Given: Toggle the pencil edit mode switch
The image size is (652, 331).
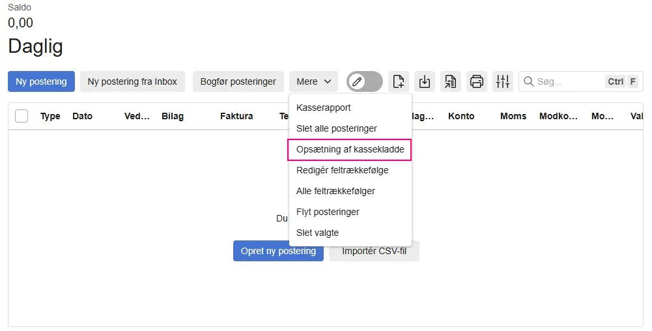Looking at the screenshot, I should 365,81.
